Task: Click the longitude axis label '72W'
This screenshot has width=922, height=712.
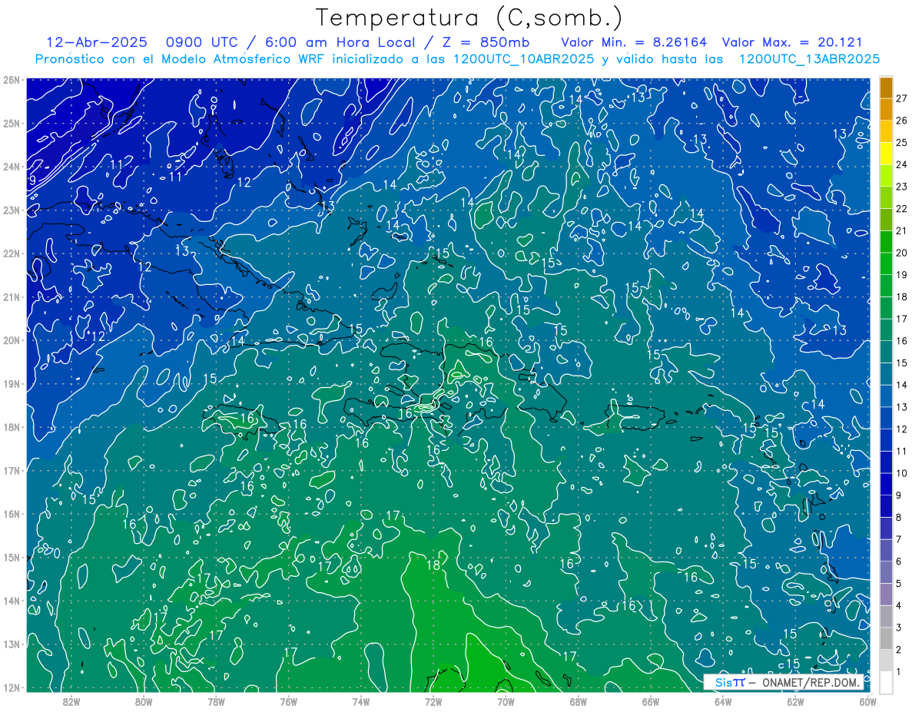Action: (433, 701)
